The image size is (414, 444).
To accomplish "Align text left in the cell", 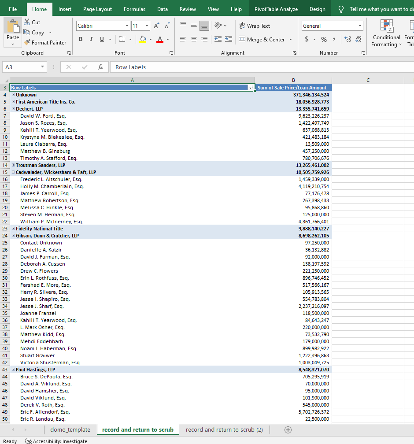I will click(183, 39).
